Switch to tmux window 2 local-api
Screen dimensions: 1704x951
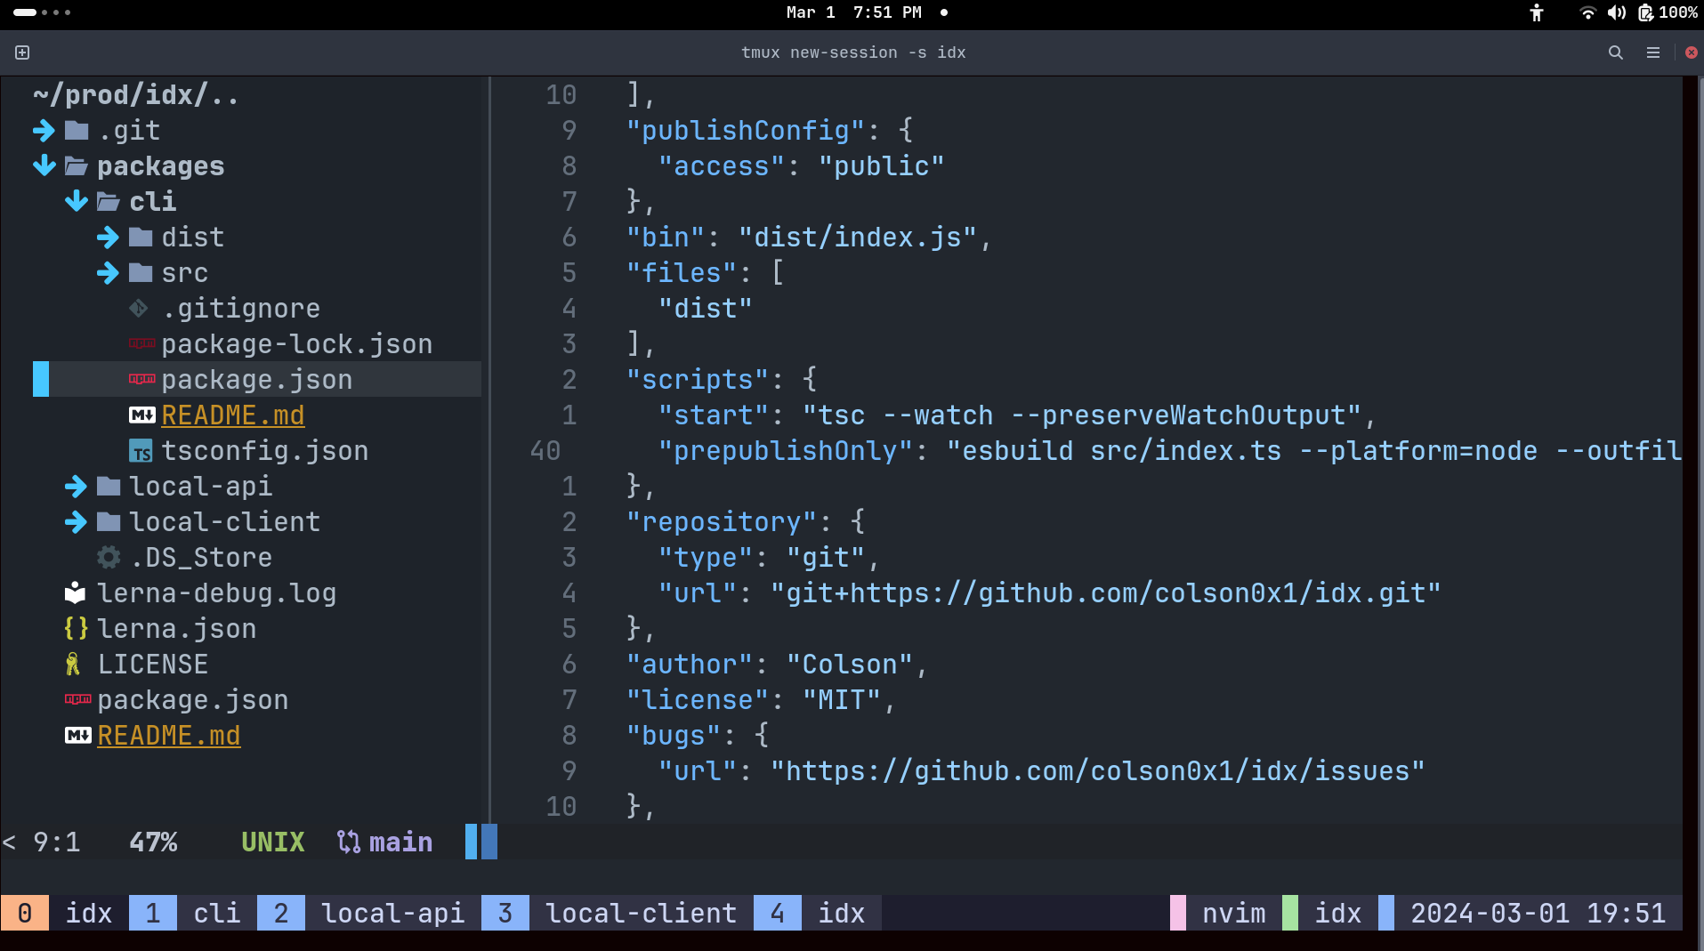[x=369, y=913]
